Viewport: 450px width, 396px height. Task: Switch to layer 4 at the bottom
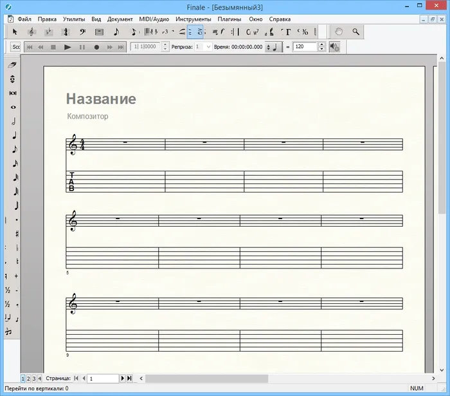coord(40,379)
